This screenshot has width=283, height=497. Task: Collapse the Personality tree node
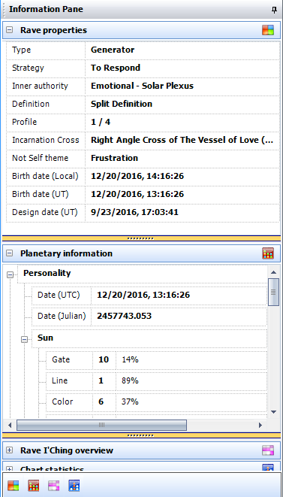[10, 274]
